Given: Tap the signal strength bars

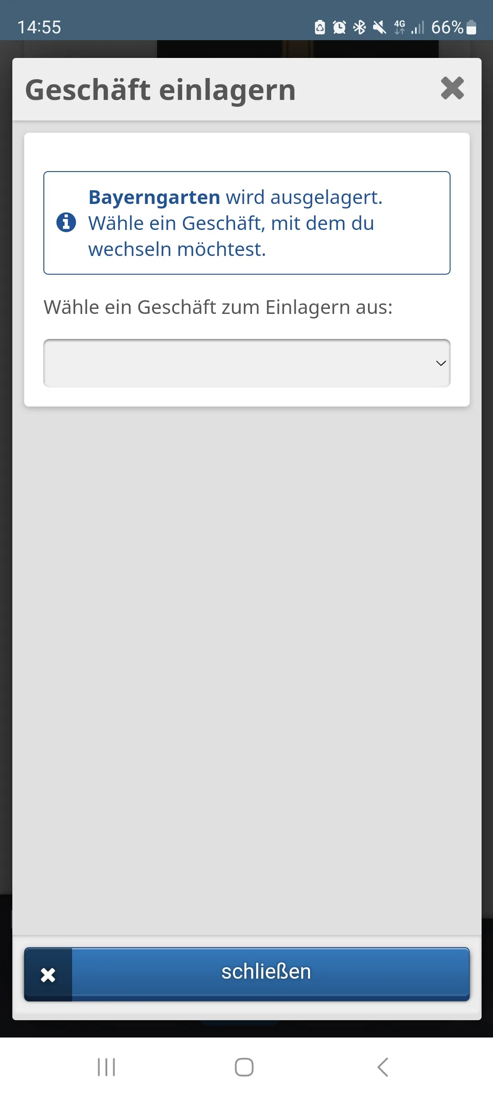Looking at the screenshot, I should tap(418, 27).
